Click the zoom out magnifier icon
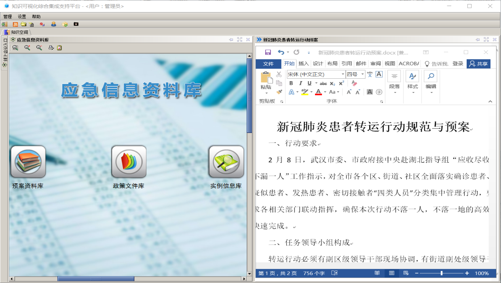 [x=39, y=48]
